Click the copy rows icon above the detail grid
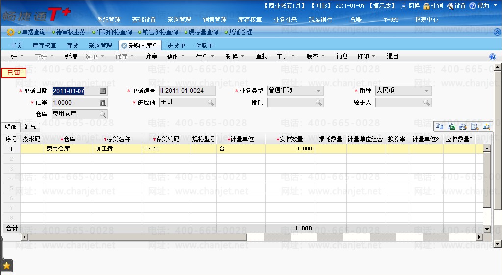 [x=440, y=126]
